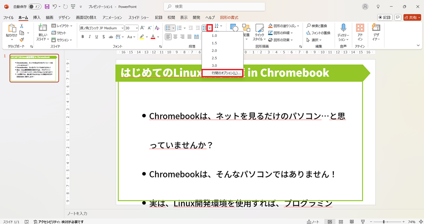Click the add columns icon in paragraph group

click(197, 37)
